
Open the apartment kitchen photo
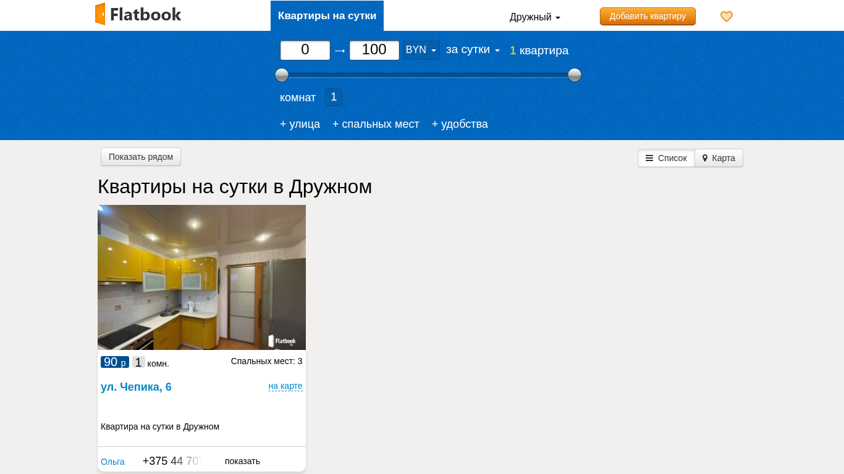coord(201,277)
